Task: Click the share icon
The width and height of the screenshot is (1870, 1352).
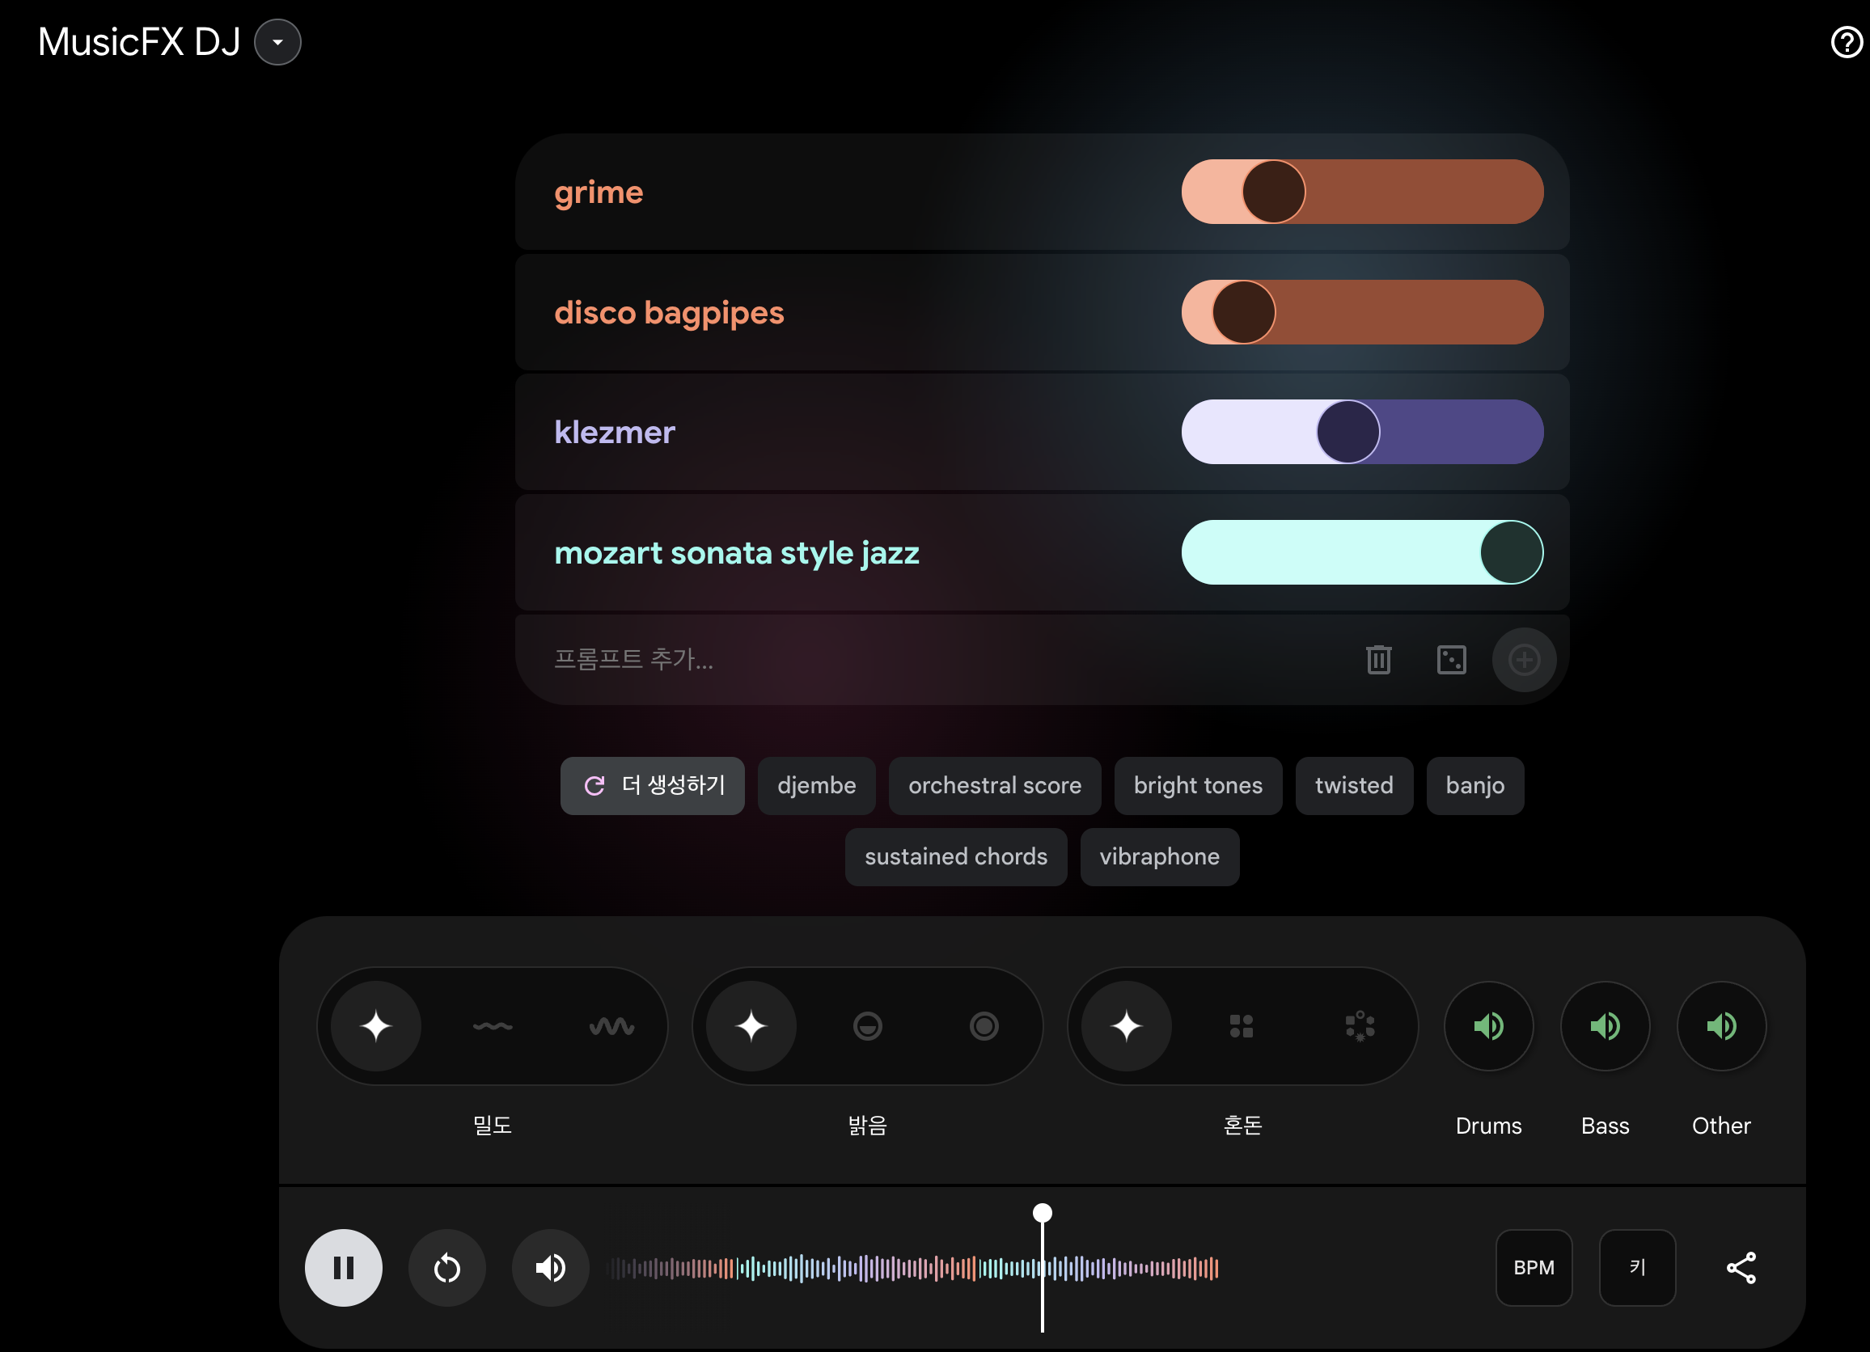Action: (1741, 1268)
